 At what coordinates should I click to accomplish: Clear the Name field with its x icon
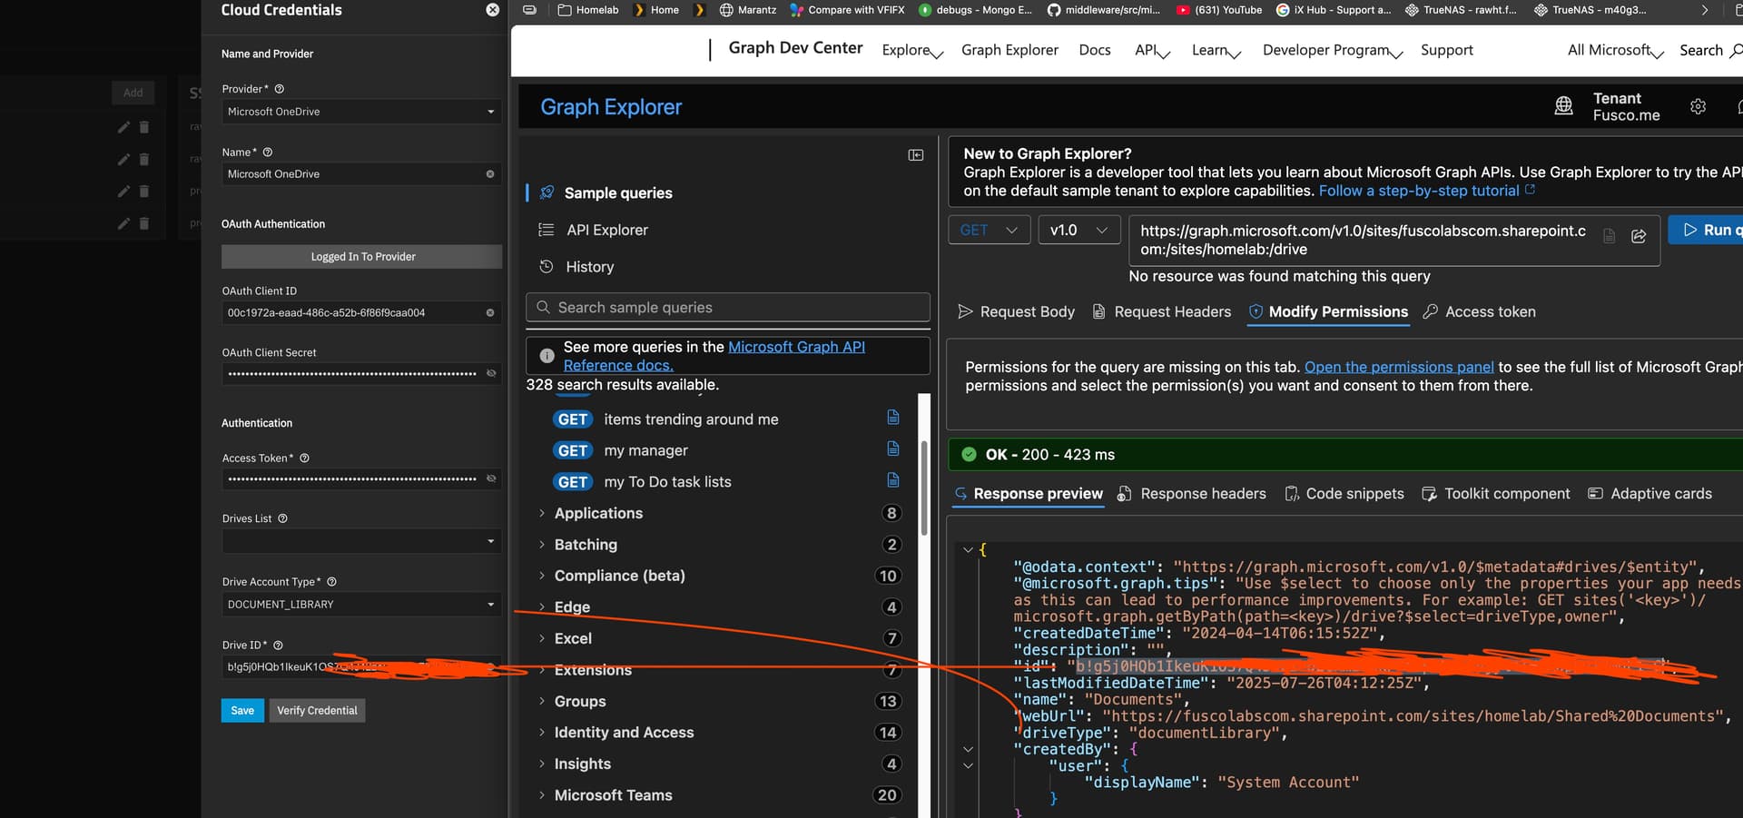click(490, 174)
